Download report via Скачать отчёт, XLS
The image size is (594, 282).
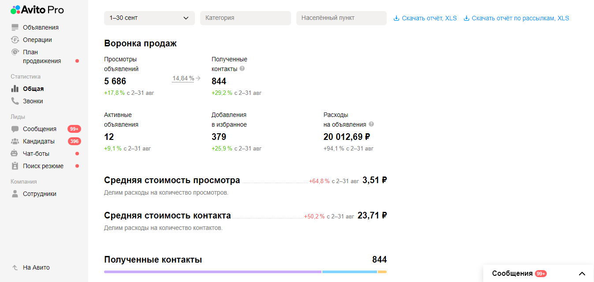click(x=429, y=18)
